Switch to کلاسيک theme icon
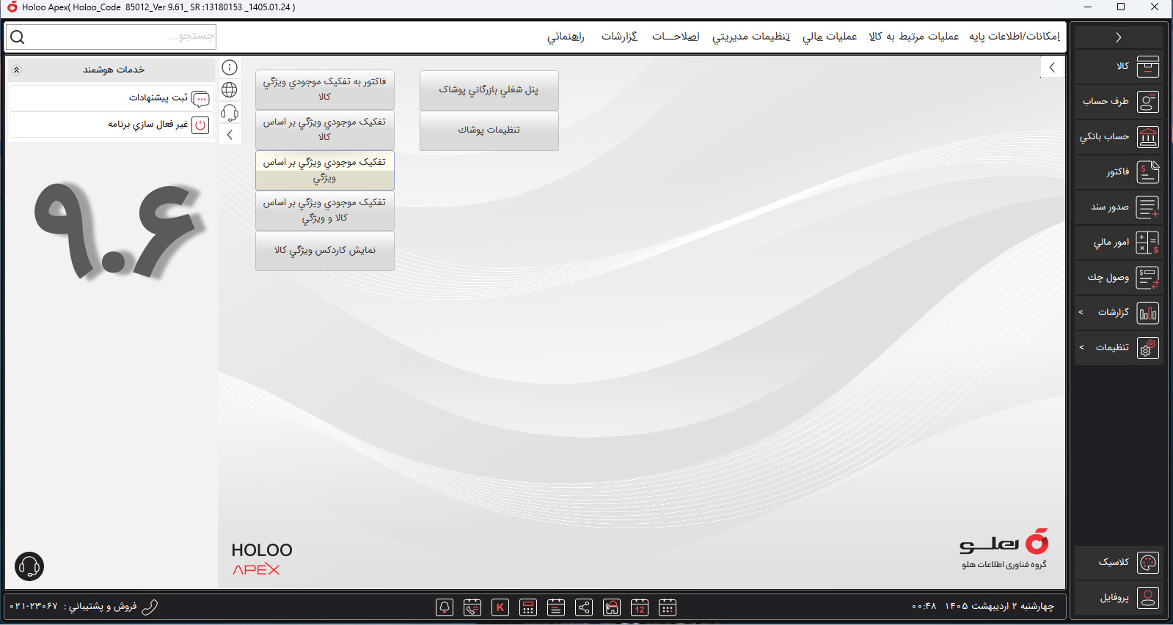This screenshot has height=625, width=1173. point(1147,563)
